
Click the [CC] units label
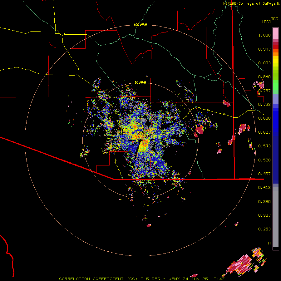[267, 22]
